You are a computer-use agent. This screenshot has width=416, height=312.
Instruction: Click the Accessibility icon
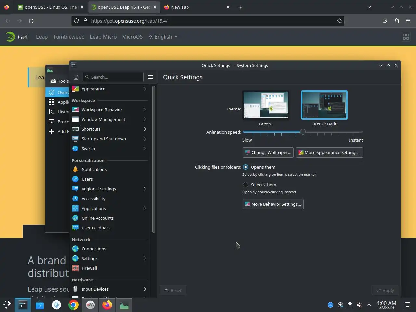75,199
